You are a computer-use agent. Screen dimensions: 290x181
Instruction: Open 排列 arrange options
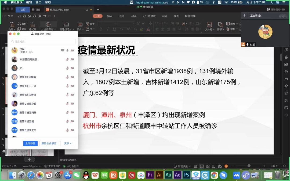(232, 29)
